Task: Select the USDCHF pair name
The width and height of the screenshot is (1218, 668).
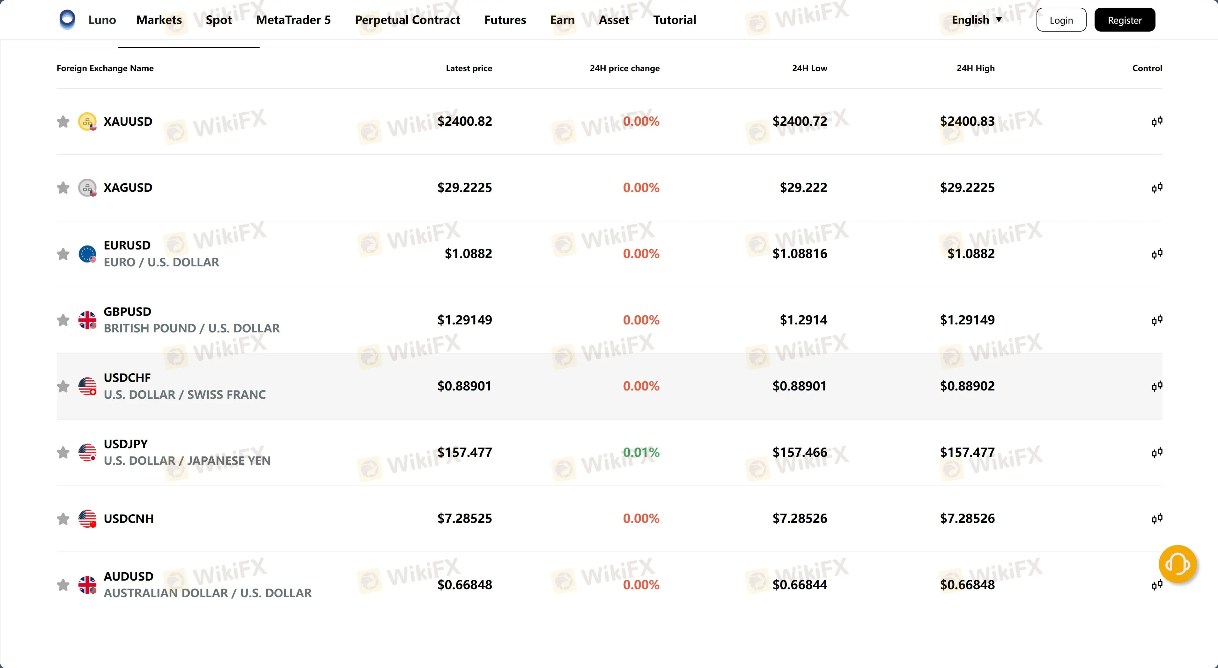Action: (127, 378)
